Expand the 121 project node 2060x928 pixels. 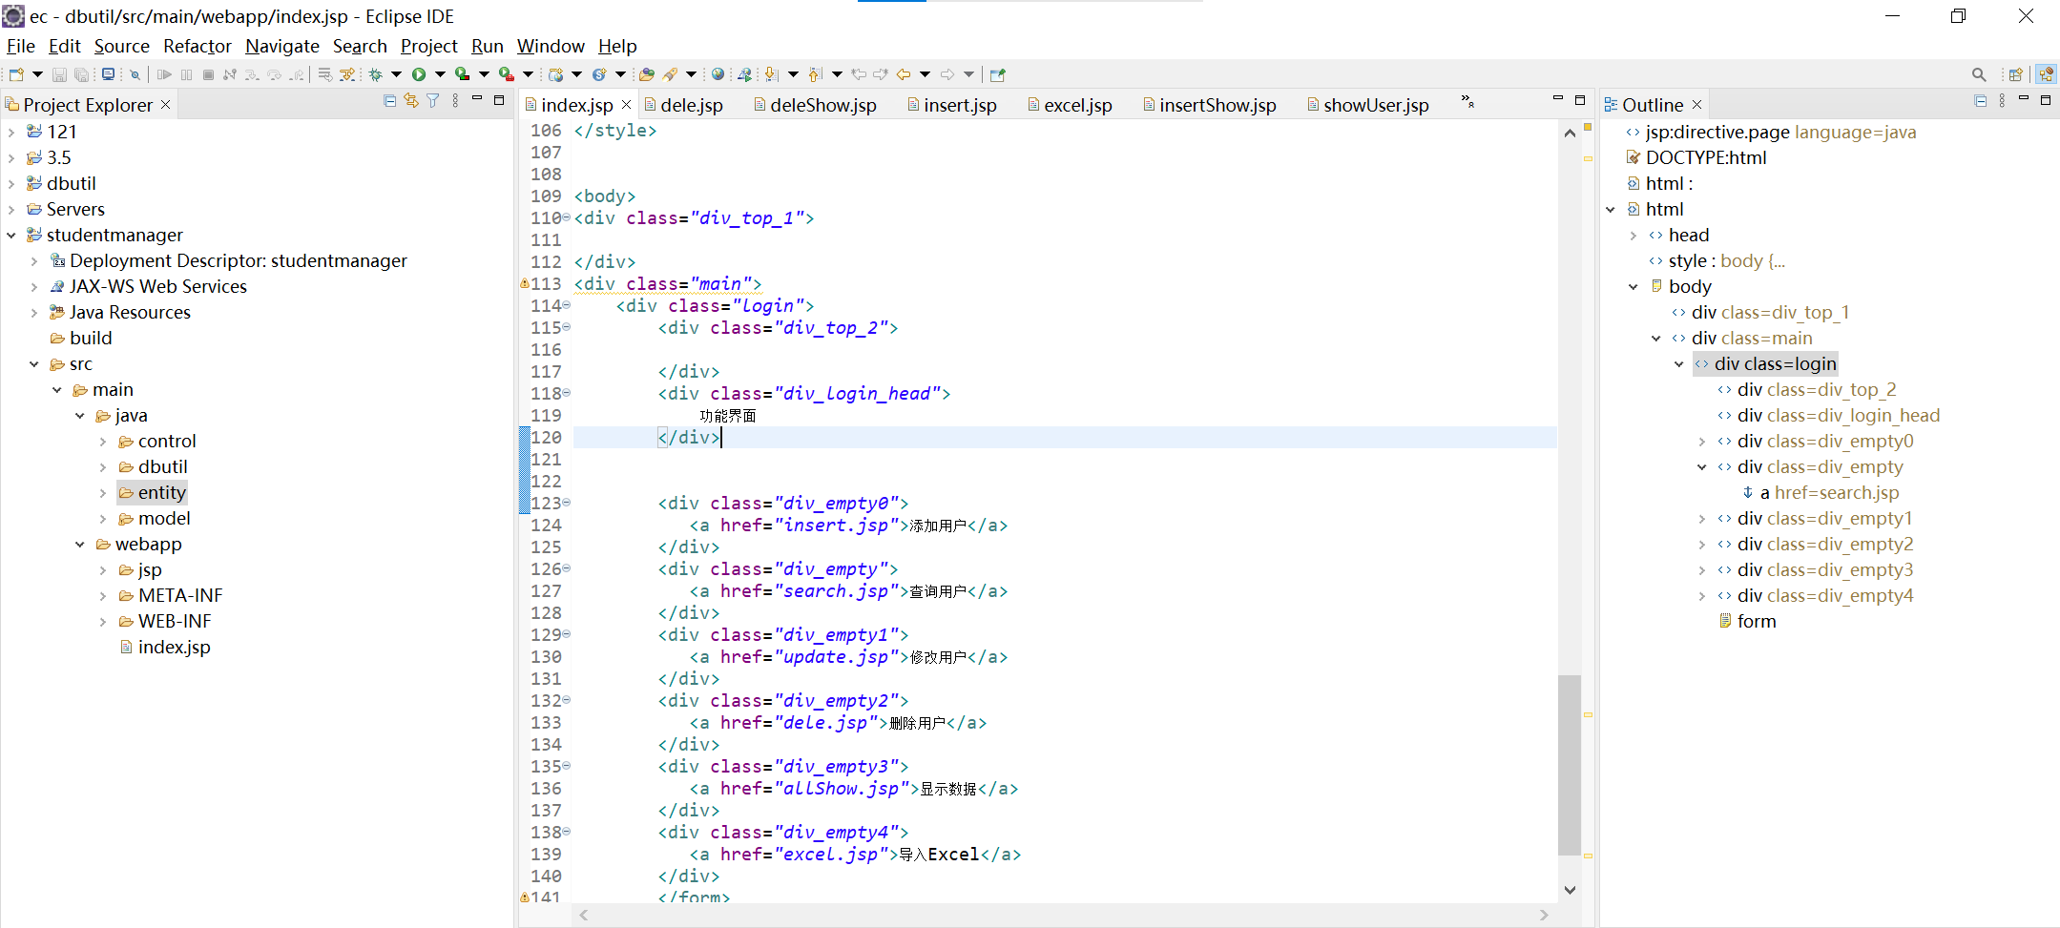(x=11, y=132)
